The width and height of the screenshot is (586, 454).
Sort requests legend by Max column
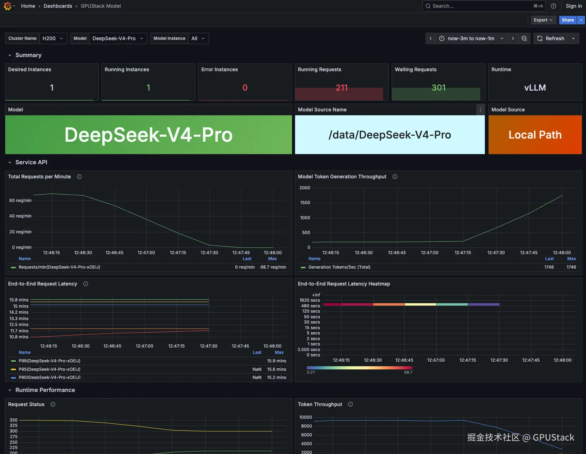273,259
